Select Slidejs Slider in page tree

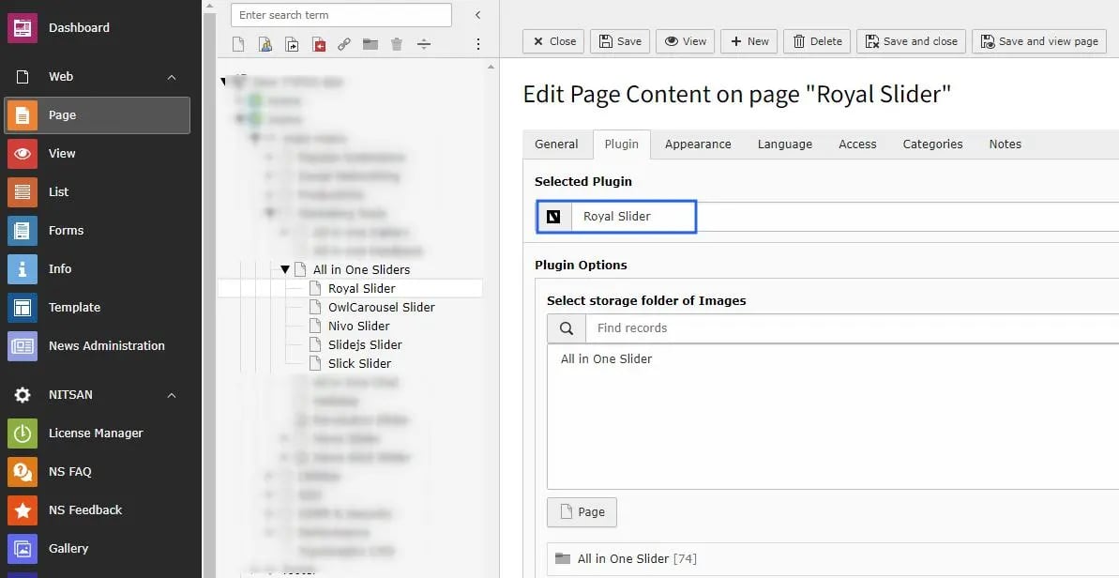coord(365,344)
